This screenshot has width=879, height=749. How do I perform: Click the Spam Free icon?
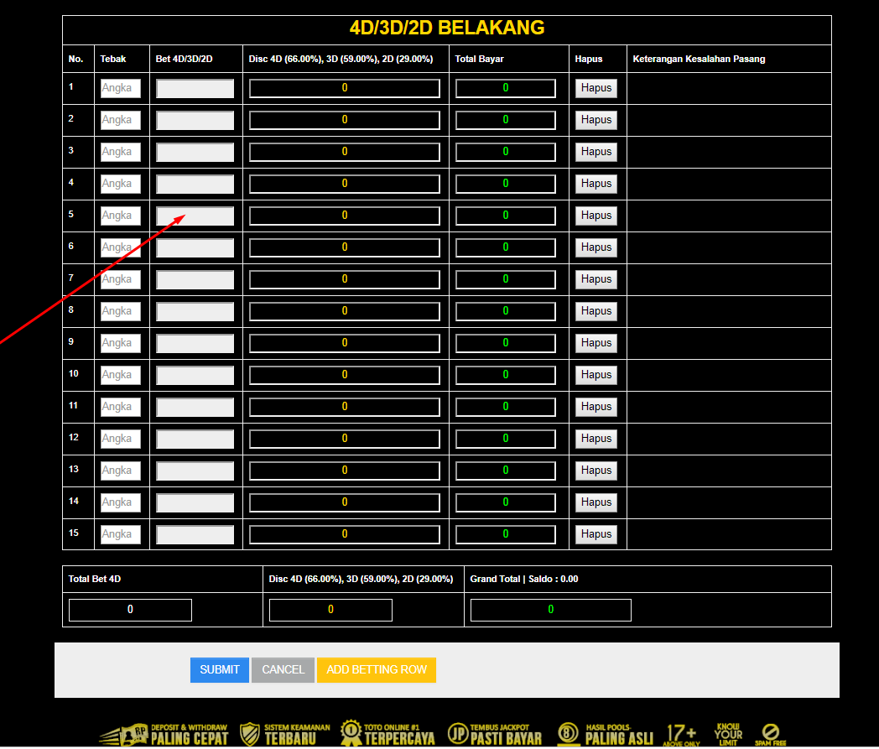tap(770, 735)
